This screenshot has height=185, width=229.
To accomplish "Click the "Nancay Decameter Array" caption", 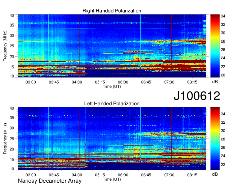I will tap(50, 181).
